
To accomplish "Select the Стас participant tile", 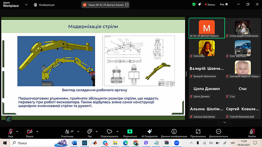I will pyautogui.click(x=243, y=89).
